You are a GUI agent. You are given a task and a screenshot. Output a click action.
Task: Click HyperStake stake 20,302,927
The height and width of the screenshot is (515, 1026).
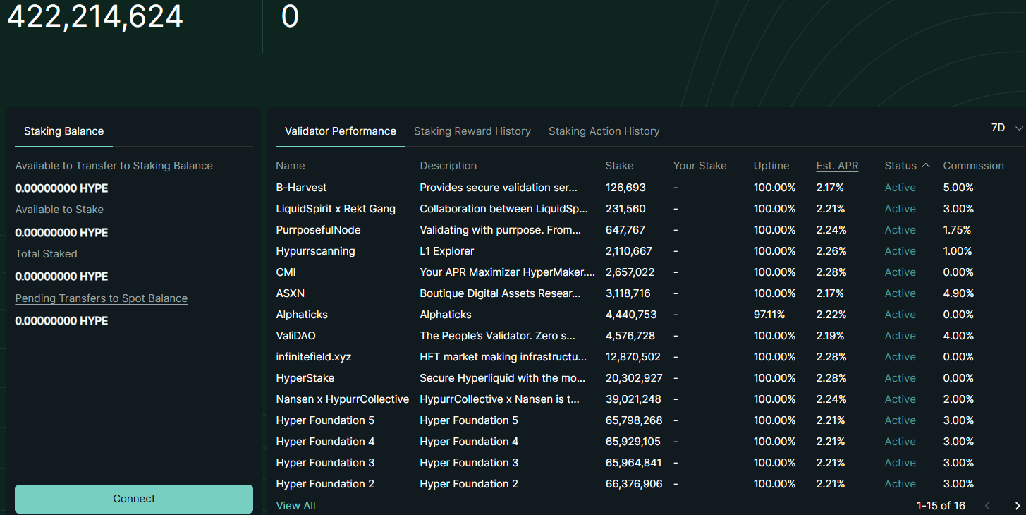click(634, 378)
